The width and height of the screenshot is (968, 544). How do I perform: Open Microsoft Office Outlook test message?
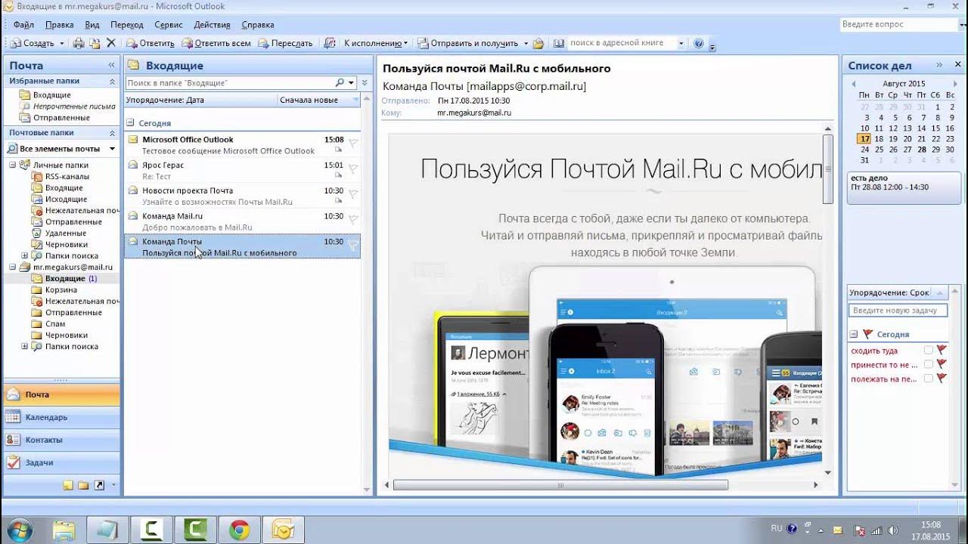coord(242,145)
